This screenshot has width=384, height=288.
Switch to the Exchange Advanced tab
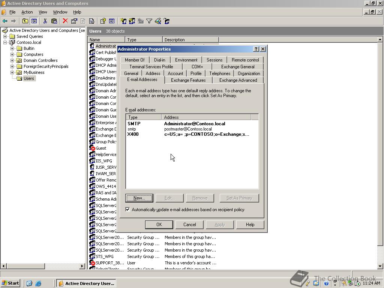point(238,80)
